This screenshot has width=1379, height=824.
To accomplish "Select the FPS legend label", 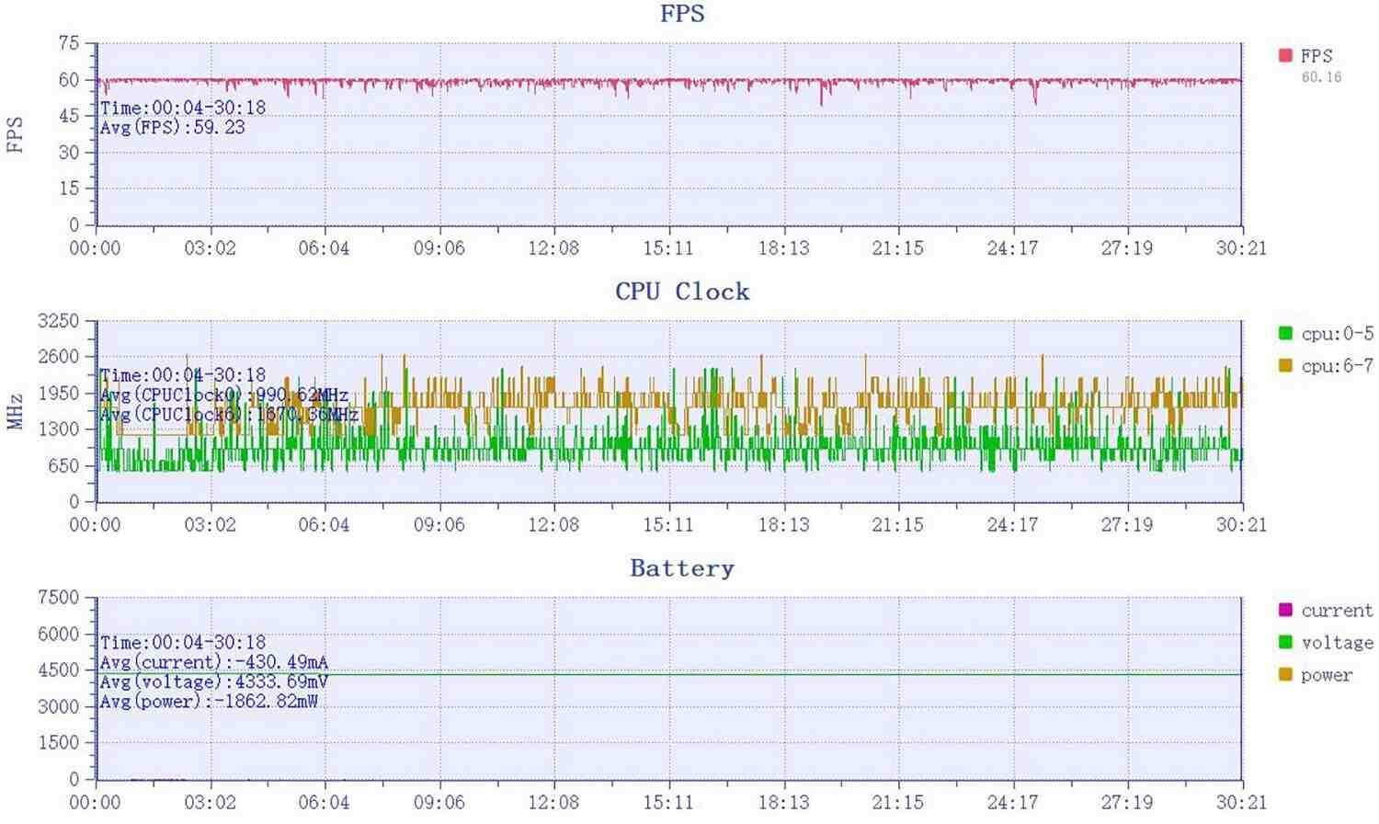I will click(1316, 56).
